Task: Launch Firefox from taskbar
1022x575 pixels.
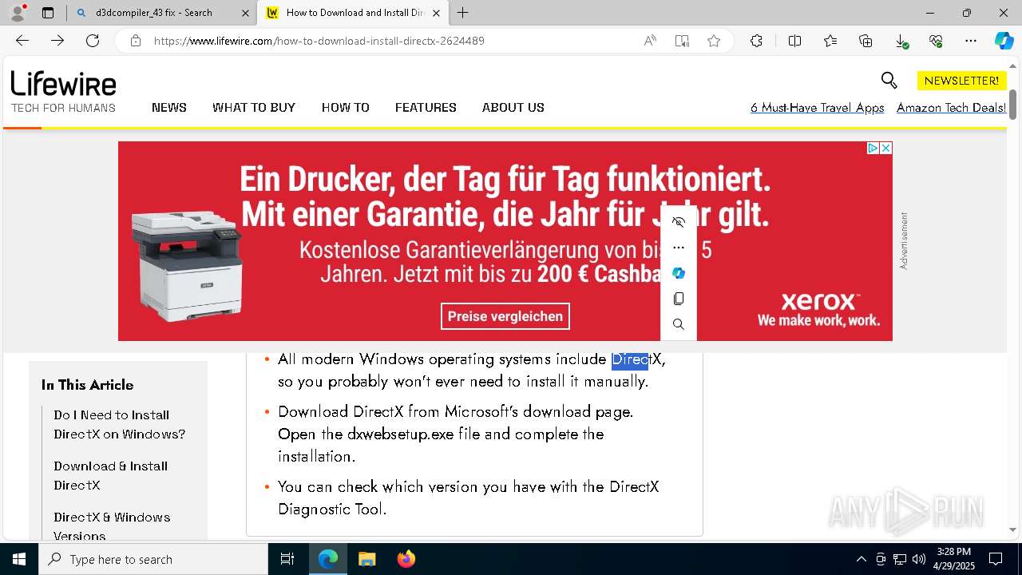Action: point(406,559)
